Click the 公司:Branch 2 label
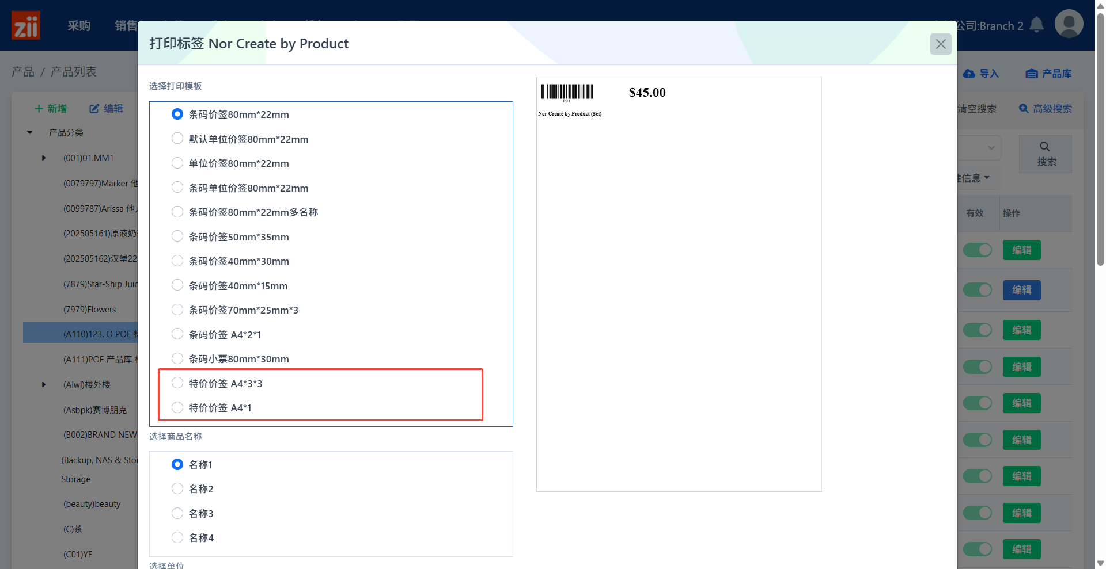This screenshot has height=569, width=1106. point(990,26)
